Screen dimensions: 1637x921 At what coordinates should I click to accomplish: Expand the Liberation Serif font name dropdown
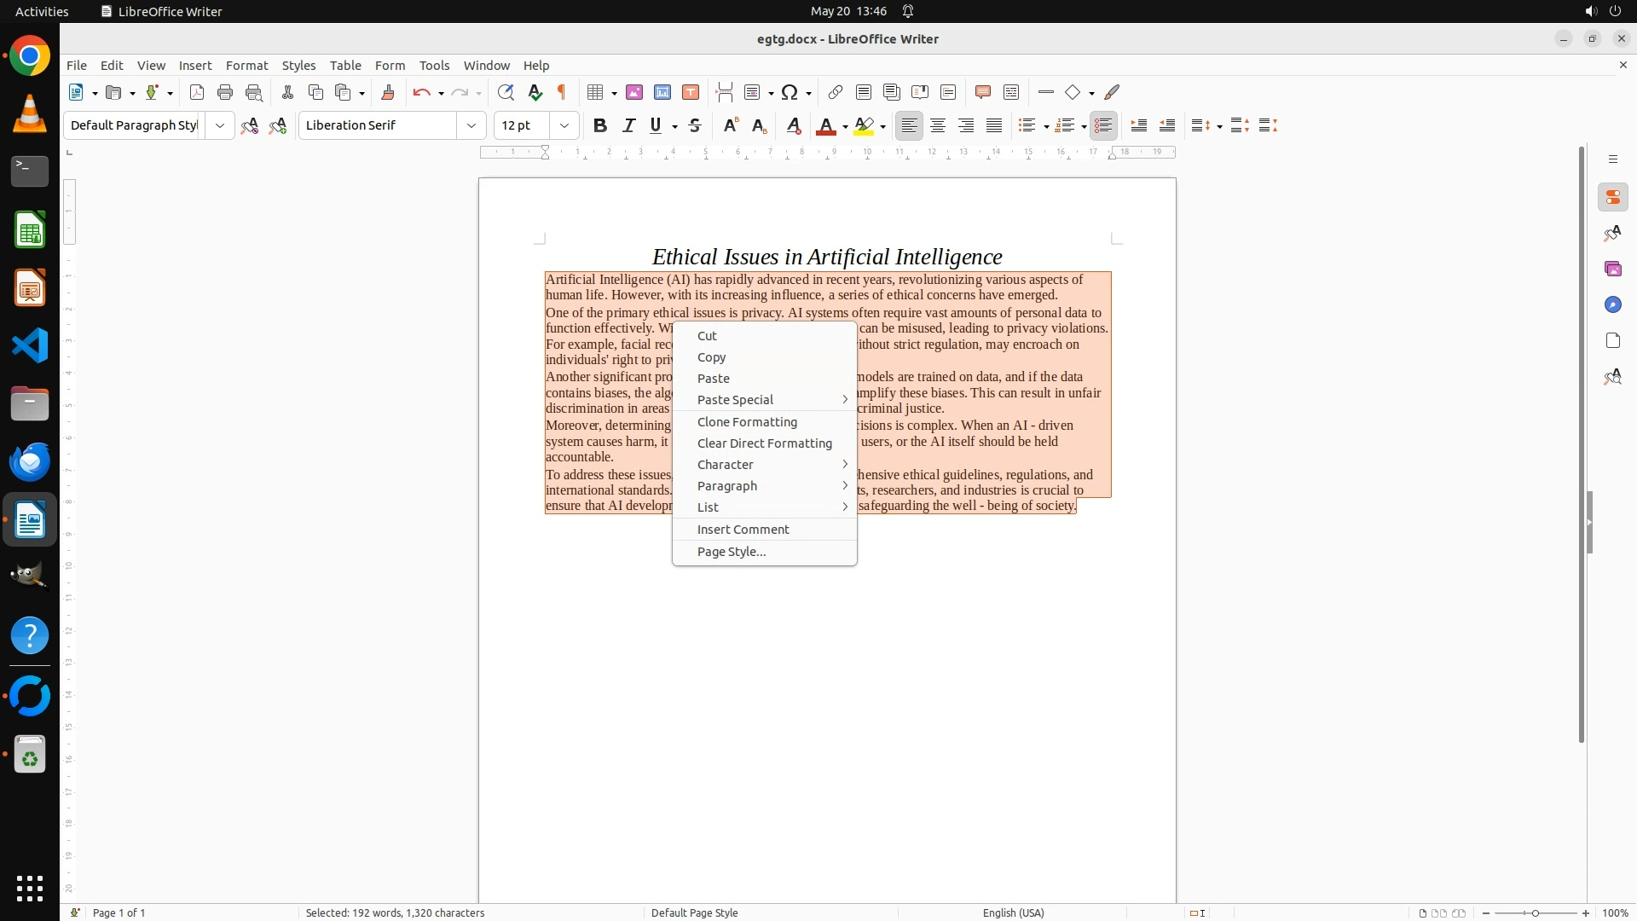(x=471, y=126)
